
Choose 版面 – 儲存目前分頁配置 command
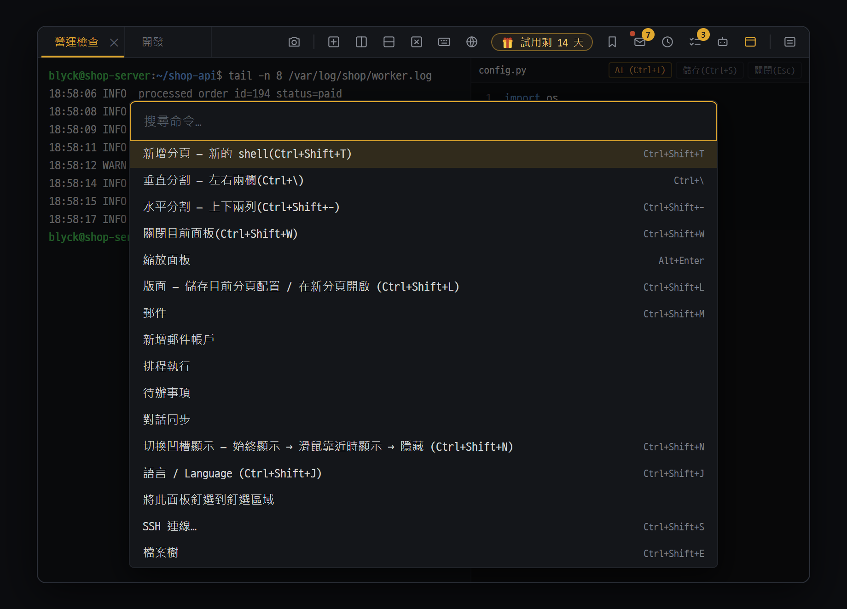point(423,287)
